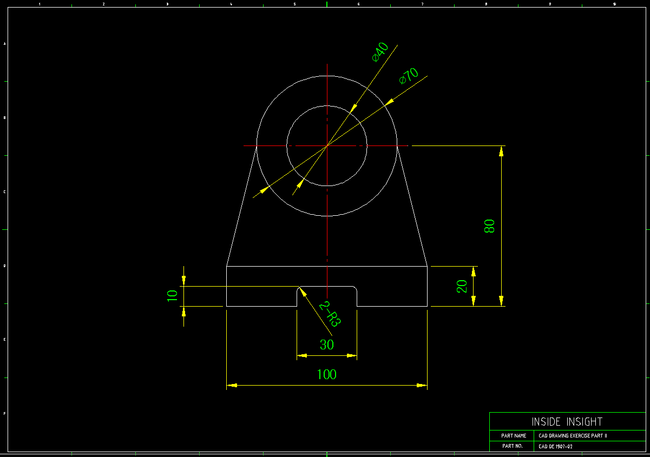Select the INSIDE INSIGHT title text
The image size is (650, 457).
(566, 422)
